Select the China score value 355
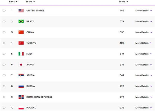This screenshot has width=155, height=111. (122, 32)
